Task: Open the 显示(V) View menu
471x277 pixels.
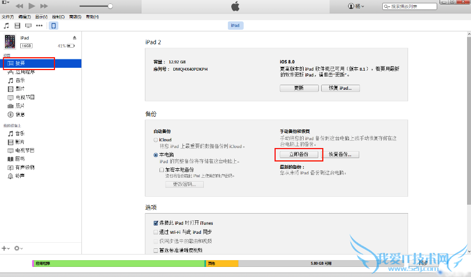Action: pyautogui.click(x=41, y=17)
